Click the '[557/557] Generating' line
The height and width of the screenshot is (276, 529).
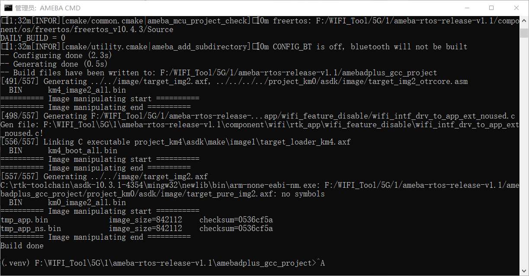[x=104, y=177]
